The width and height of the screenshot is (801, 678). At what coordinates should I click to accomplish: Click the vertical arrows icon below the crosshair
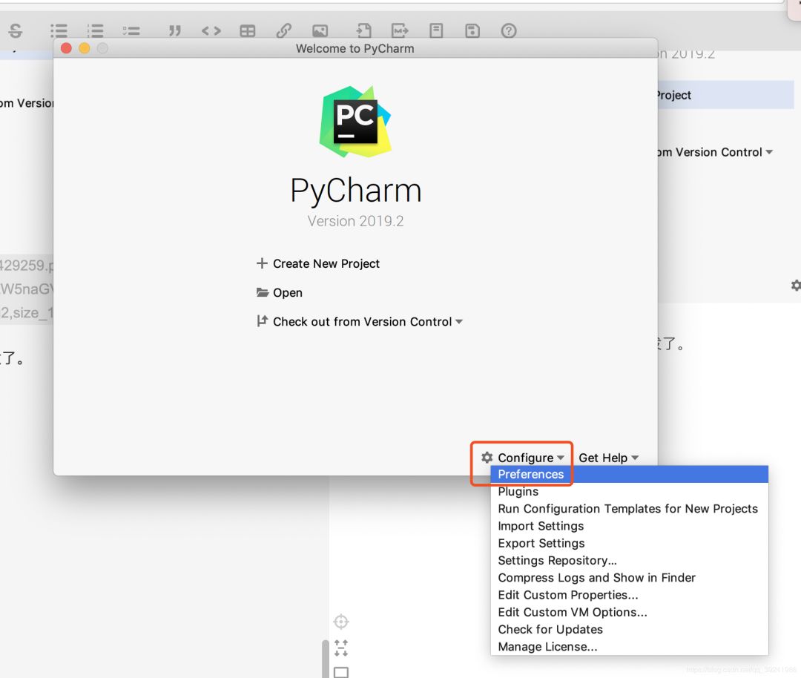click(341, 648)
